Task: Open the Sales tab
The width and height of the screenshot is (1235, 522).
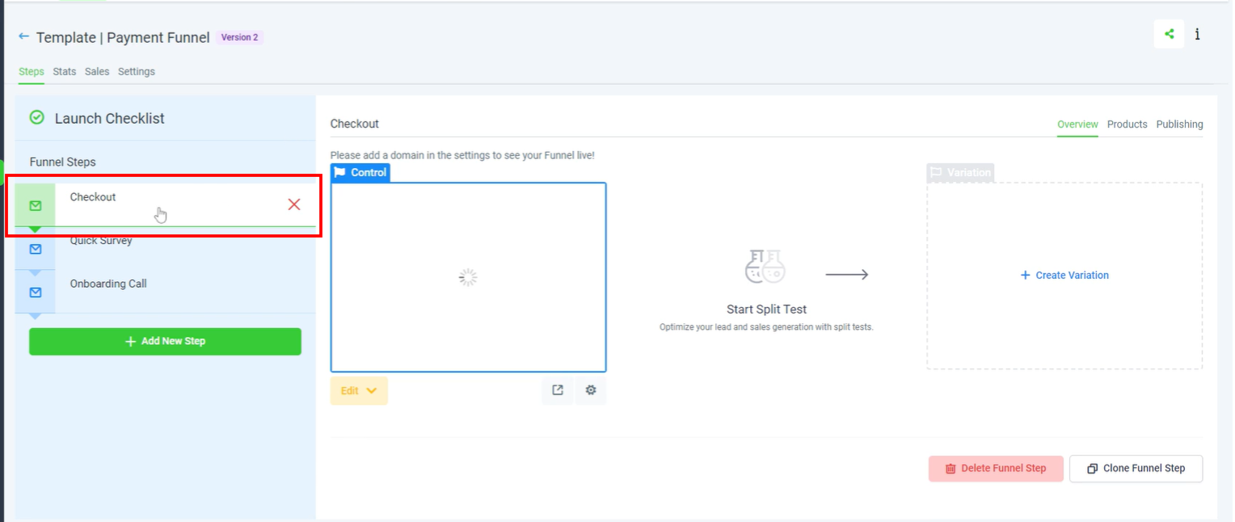Action: [x=97, y=72]
